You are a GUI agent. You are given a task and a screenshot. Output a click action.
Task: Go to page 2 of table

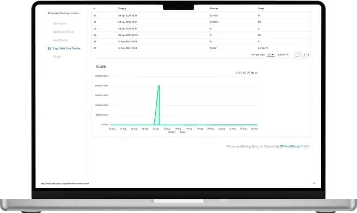[x=300, y=54]
